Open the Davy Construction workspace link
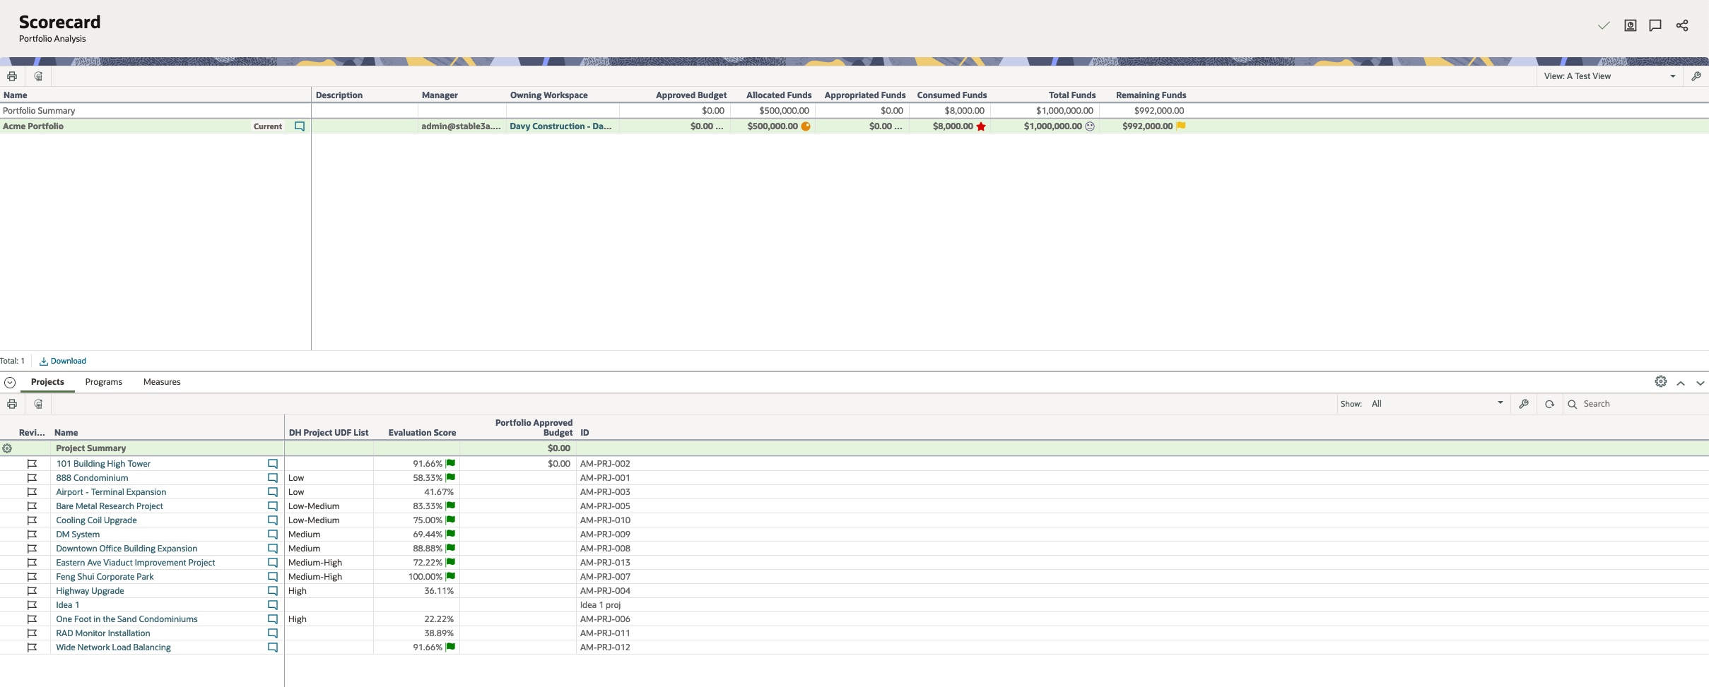This screenshot has height=687, width=1709. tap(560, 126)
